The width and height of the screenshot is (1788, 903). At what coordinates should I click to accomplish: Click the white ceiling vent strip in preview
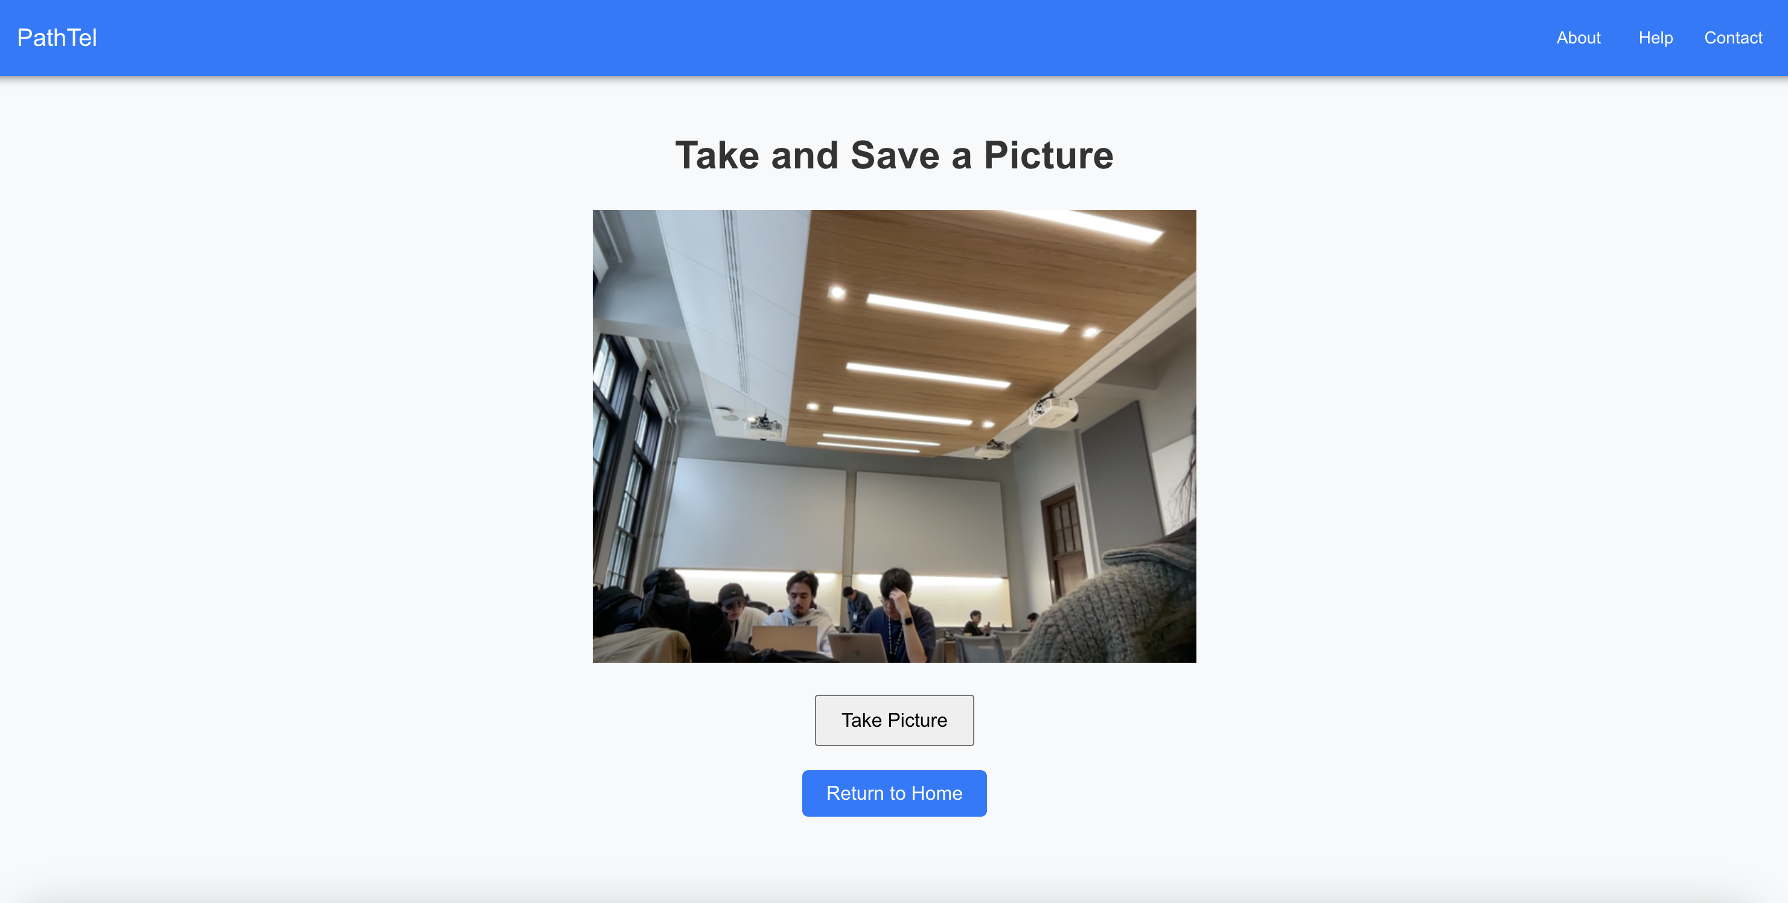tap(736, 298)
